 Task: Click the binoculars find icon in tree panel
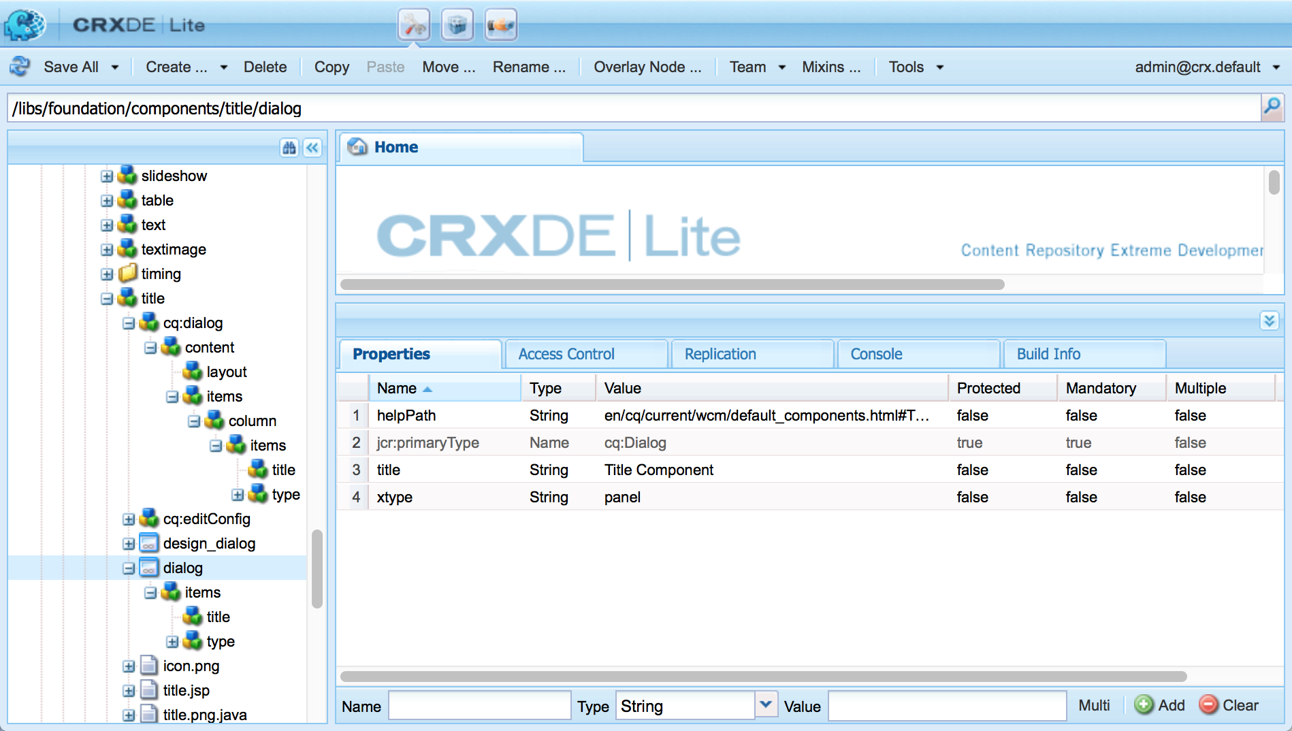click(289, 148)
